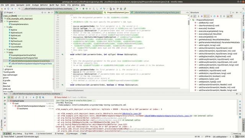245x138 pixels.
Task: Collapse PreparedStatement node in Structure
Action: (x=191, y=20)
